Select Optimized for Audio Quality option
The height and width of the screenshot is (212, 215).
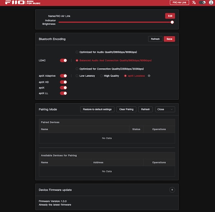point(77,52)
